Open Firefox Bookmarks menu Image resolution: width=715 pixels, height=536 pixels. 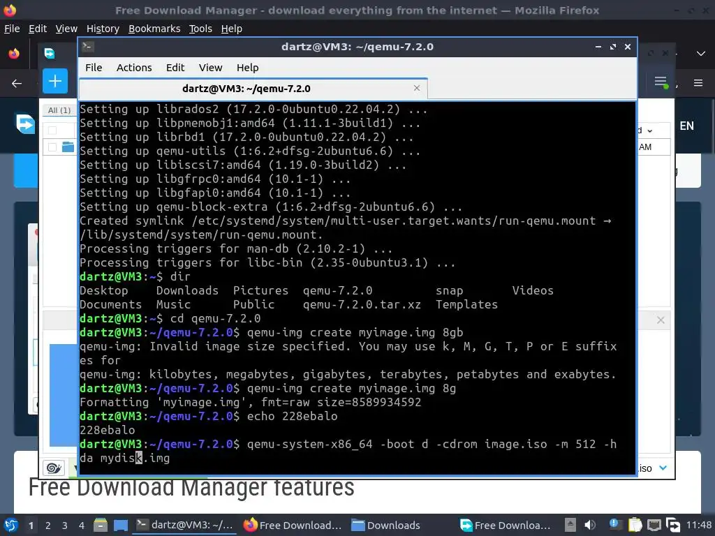(154, 29)
